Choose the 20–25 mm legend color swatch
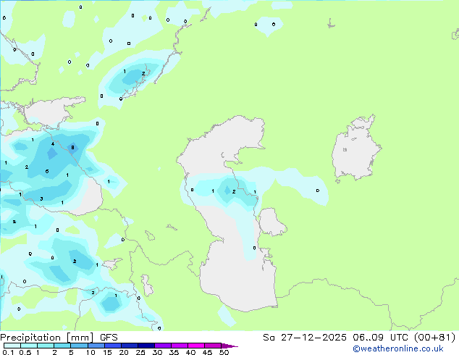The width and height of the screenshot is (459, 355). tap(130, 346)
